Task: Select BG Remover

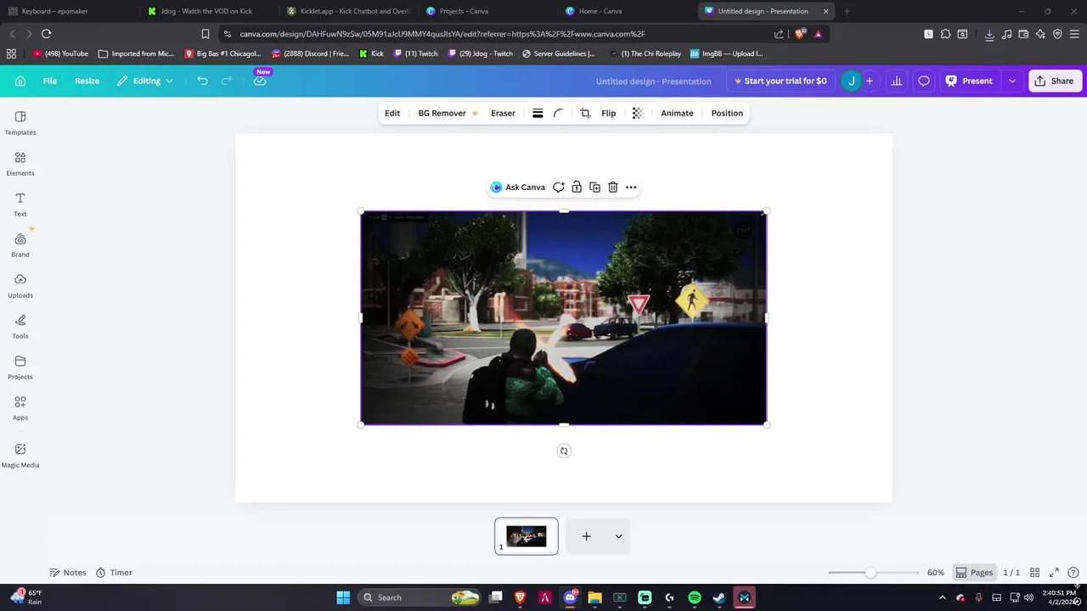Action: (x=448, y=113)
